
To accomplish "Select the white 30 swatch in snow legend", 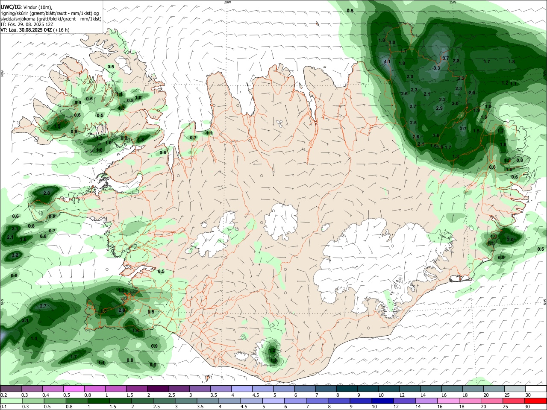I will 536,389.
